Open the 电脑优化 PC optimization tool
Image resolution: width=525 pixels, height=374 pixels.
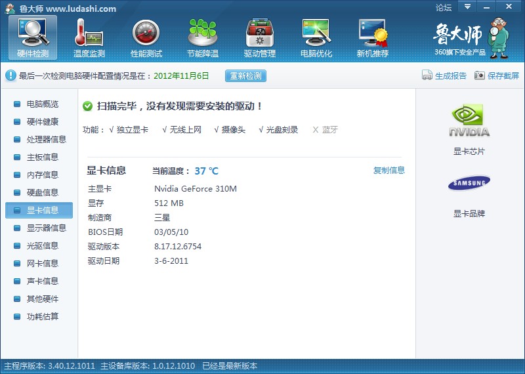pos(316,37)
